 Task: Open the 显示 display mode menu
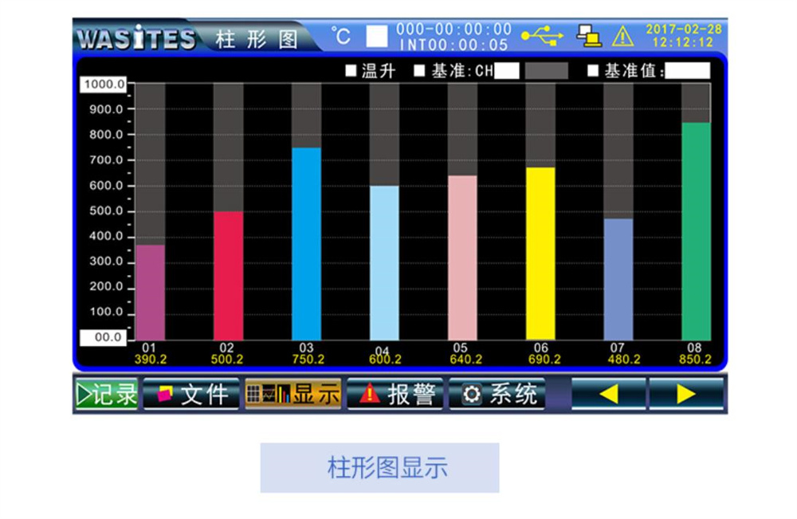point(292,394)
